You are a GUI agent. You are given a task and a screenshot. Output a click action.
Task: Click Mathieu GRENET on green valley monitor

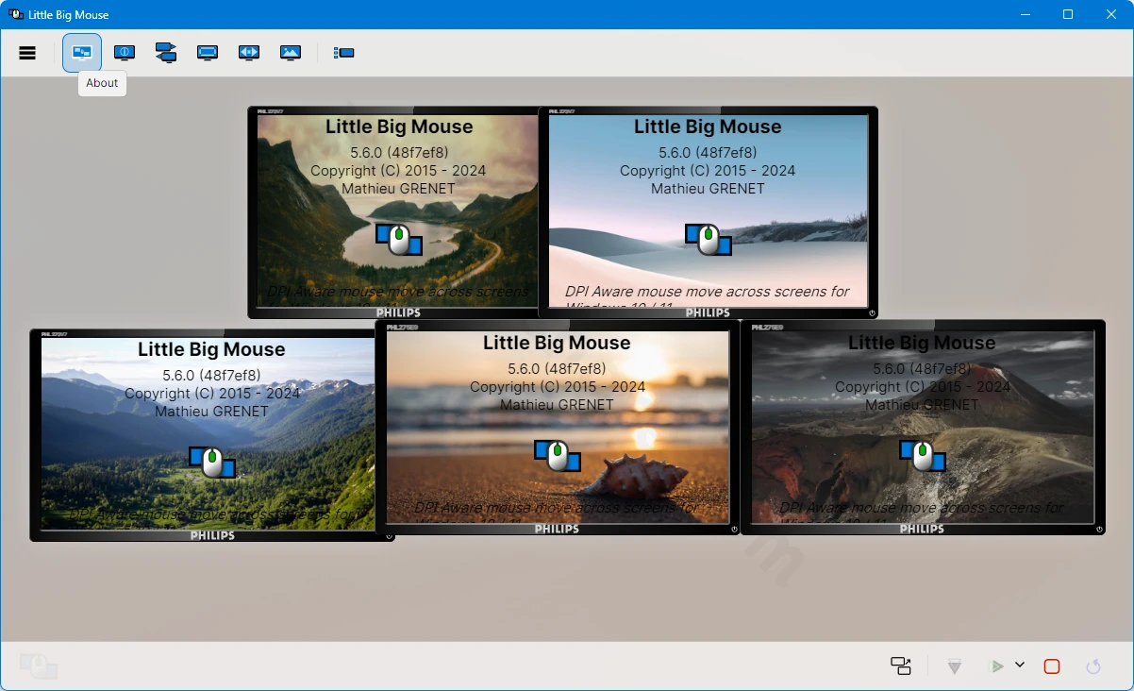point(211,412)
